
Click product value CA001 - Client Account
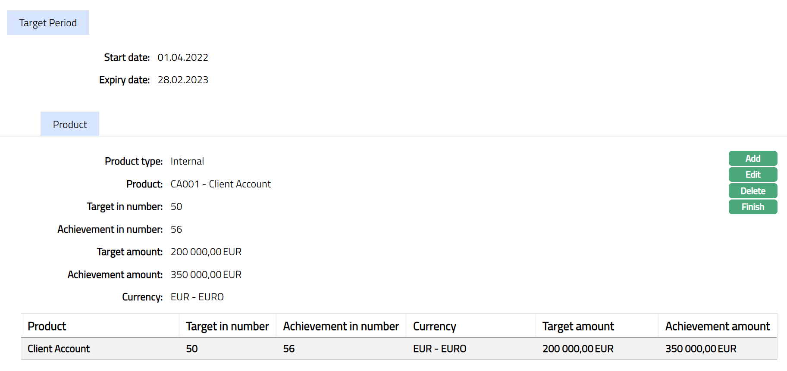[x=221, y=184]
